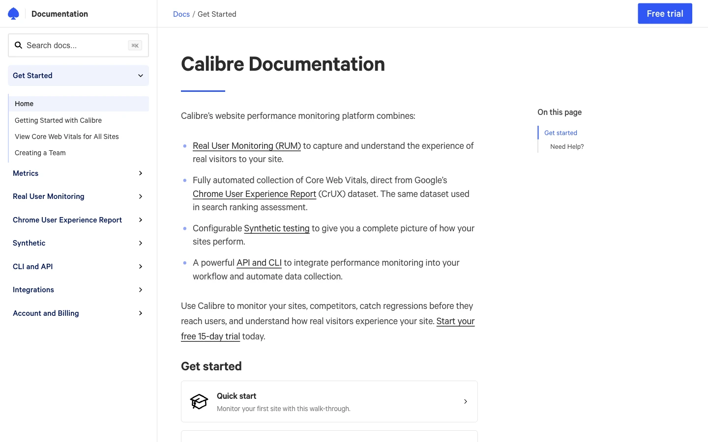Screen dimensions: 708x442
Task: Click the Calibre spade logo
Action: coord(13,13)
